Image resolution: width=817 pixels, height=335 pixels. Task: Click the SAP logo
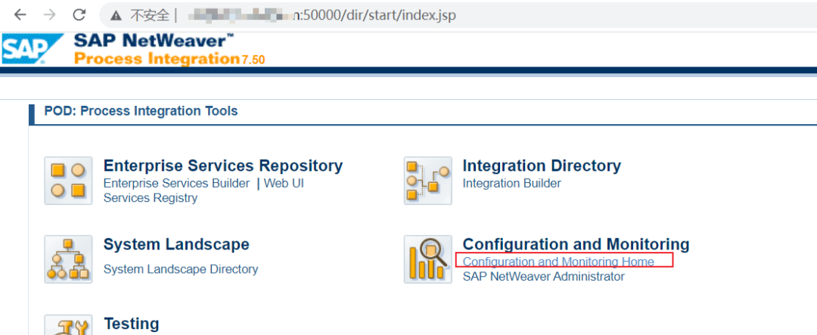click(33, 49)
